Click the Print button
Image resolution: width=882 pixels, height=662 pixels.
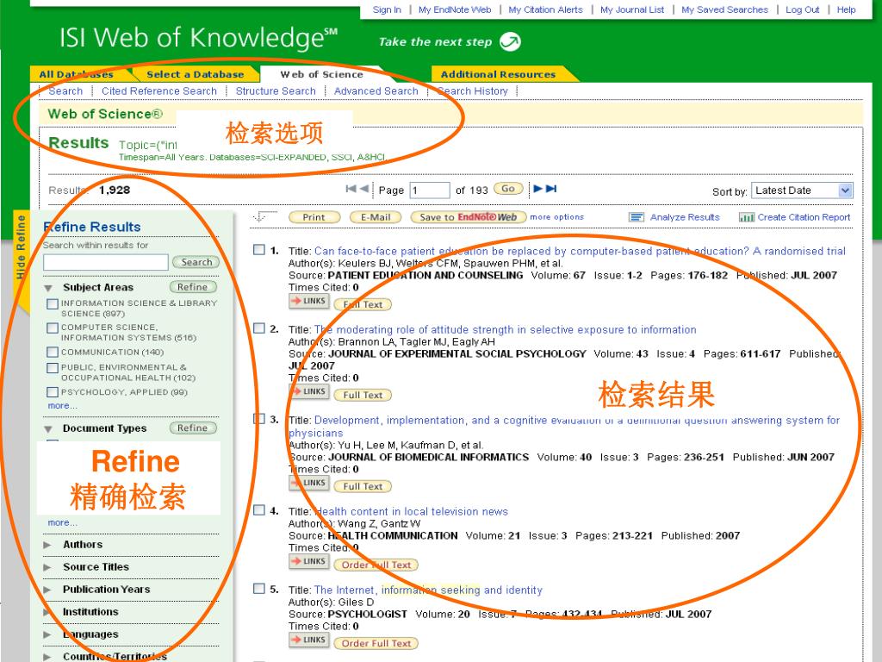314,217
